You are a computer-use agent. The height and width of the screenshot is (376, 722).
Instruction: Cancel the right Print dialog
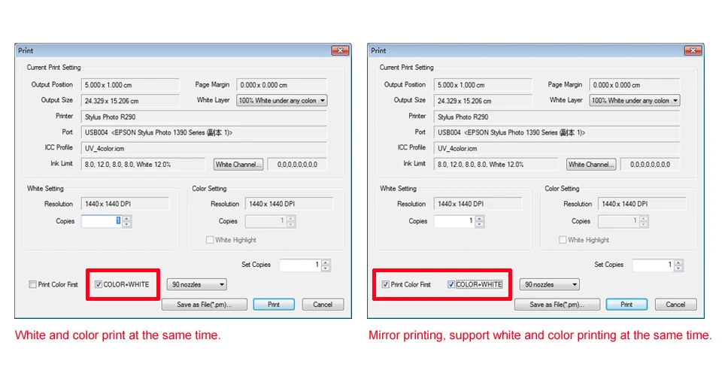pyautogui.click(x=675, y=305)
